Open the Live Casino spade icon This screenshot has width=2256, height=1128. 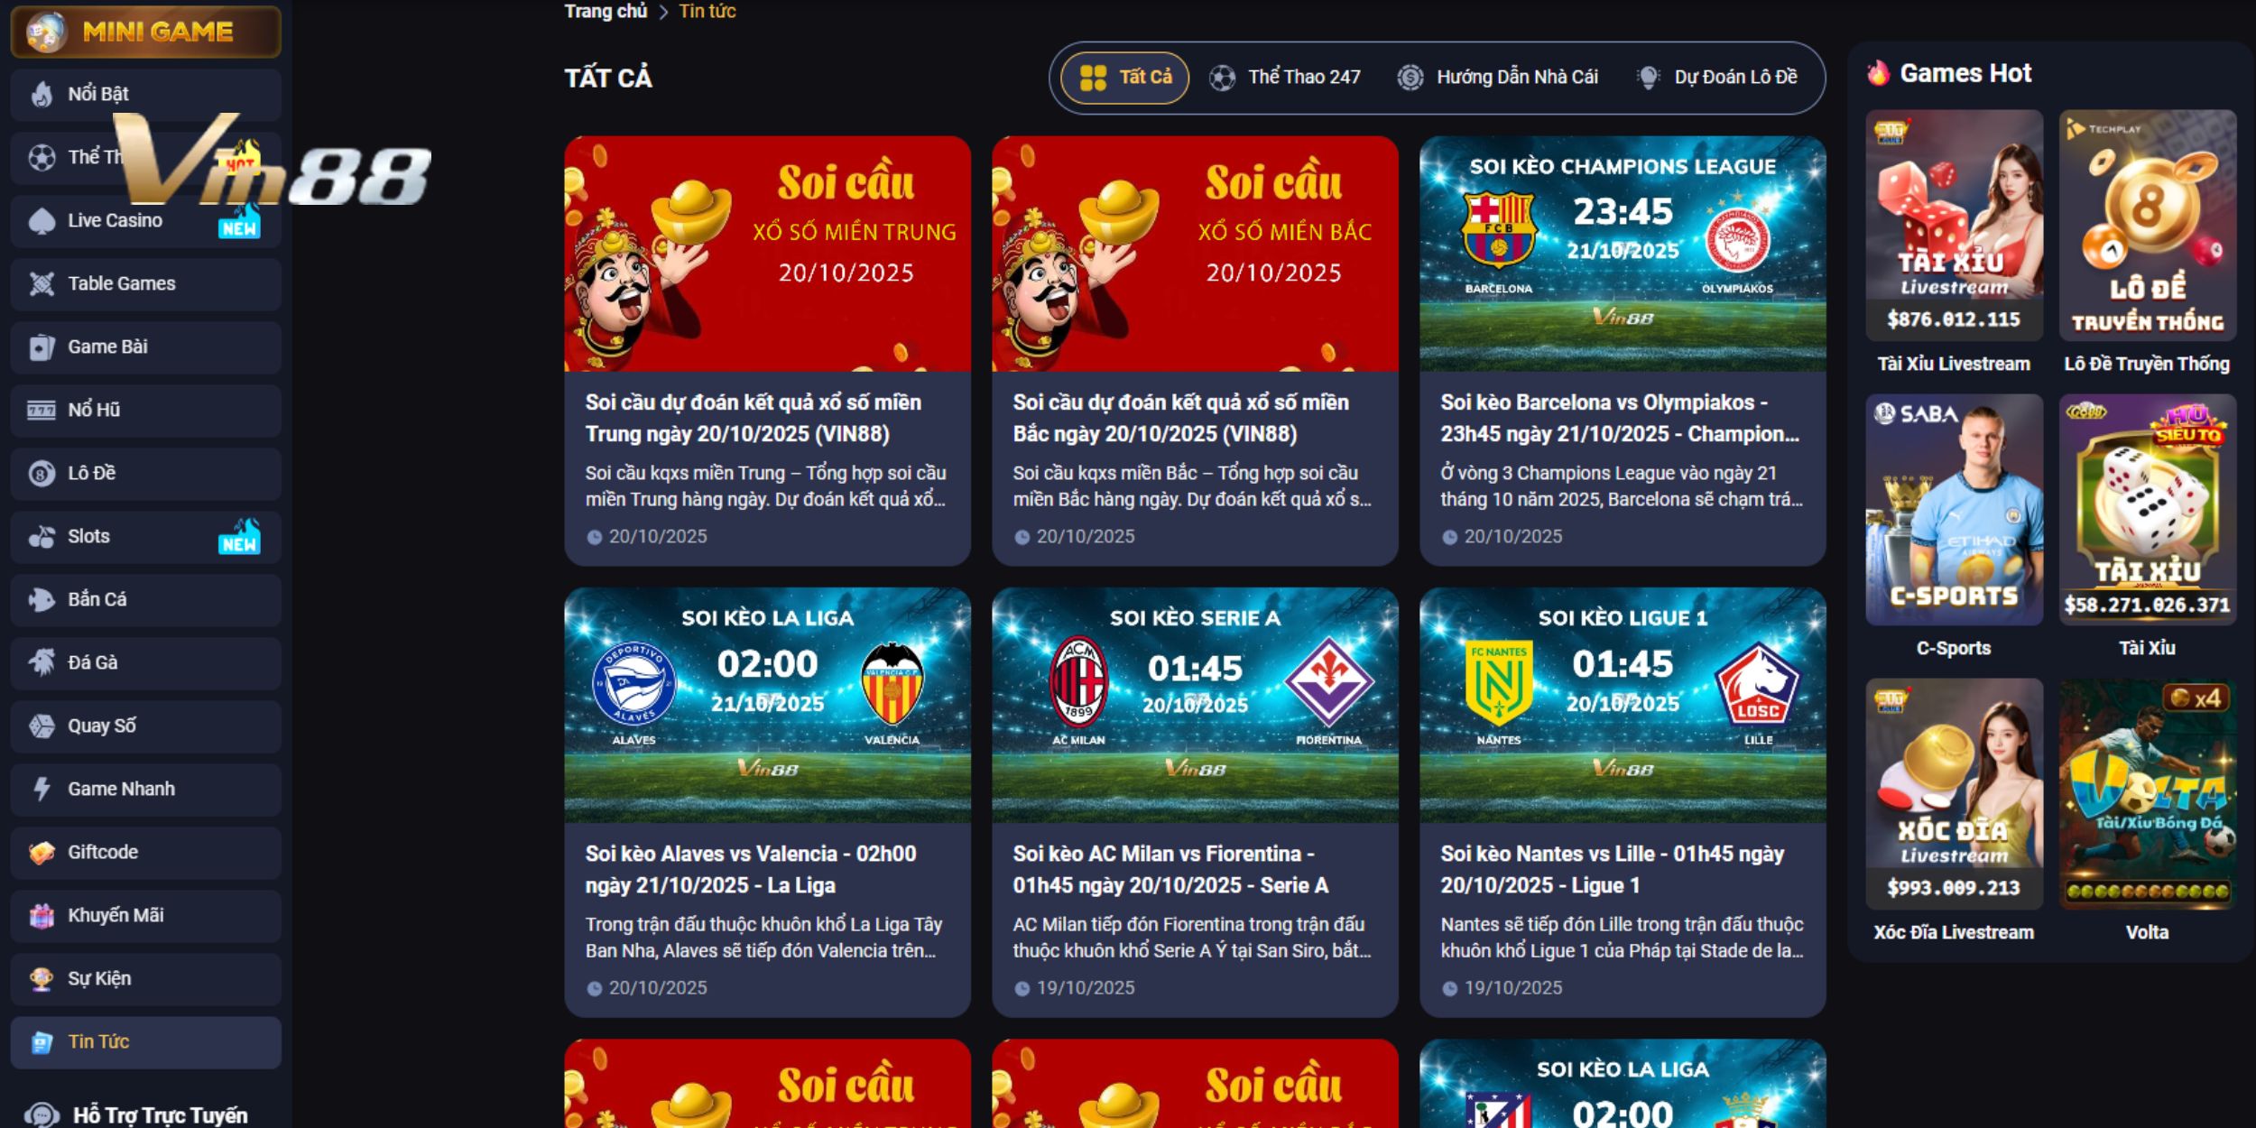(42, 221)
